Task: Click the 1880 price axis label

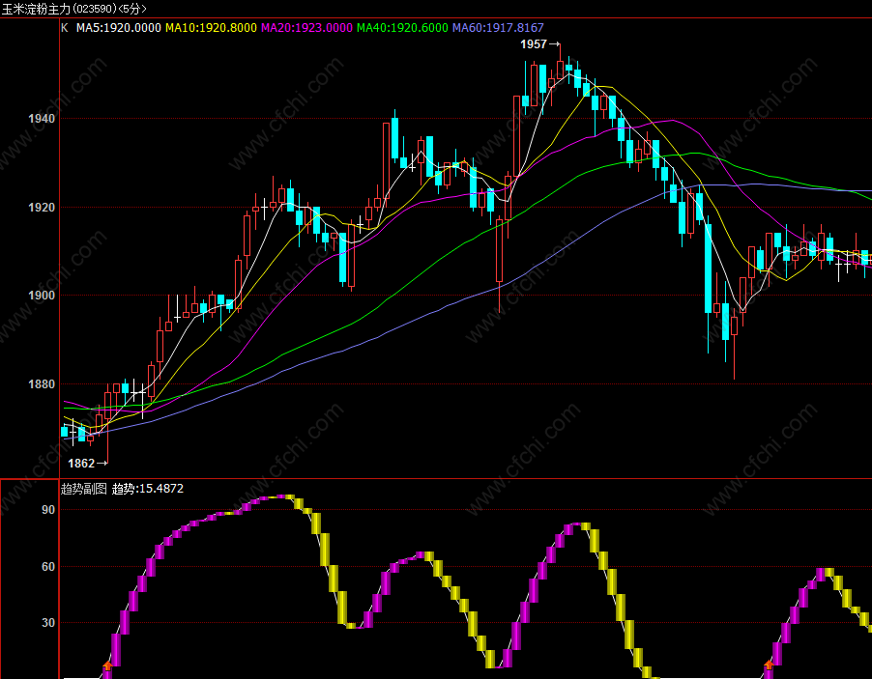Action: [42, 384]
